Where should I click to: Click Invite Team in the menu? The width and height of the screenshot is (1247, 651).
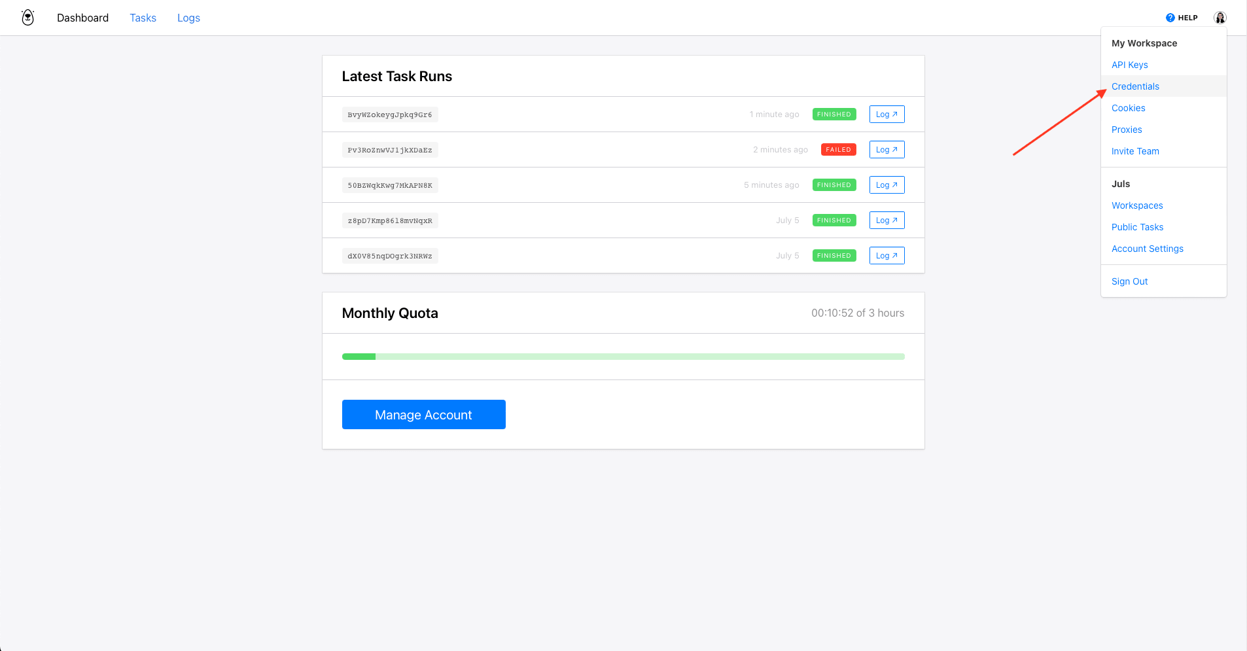coord(1135,151)
